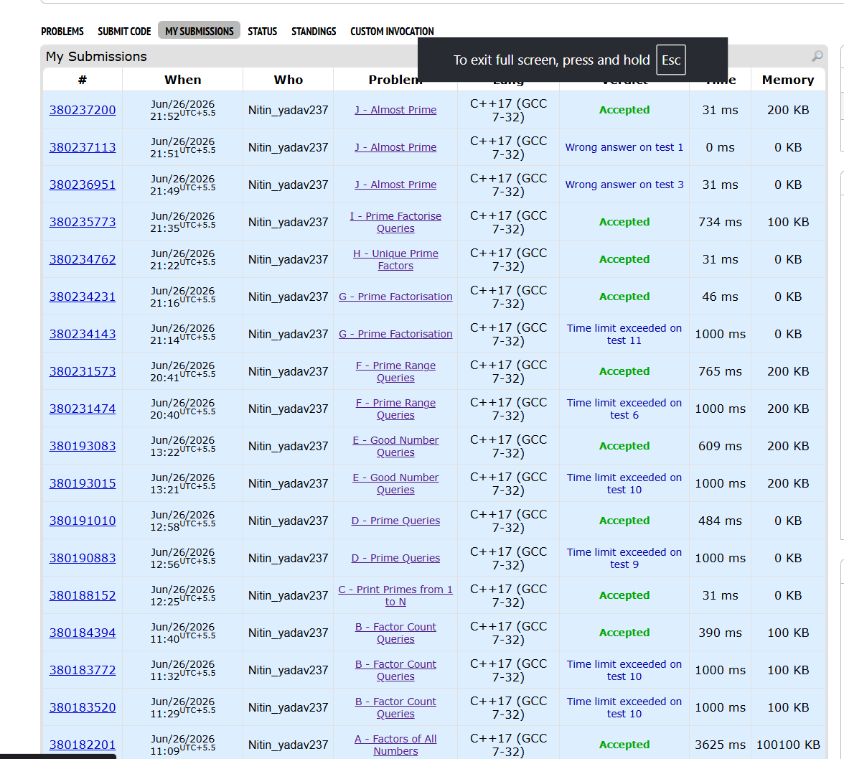Open problem H - Unique Prime Factors

point(395,259)
